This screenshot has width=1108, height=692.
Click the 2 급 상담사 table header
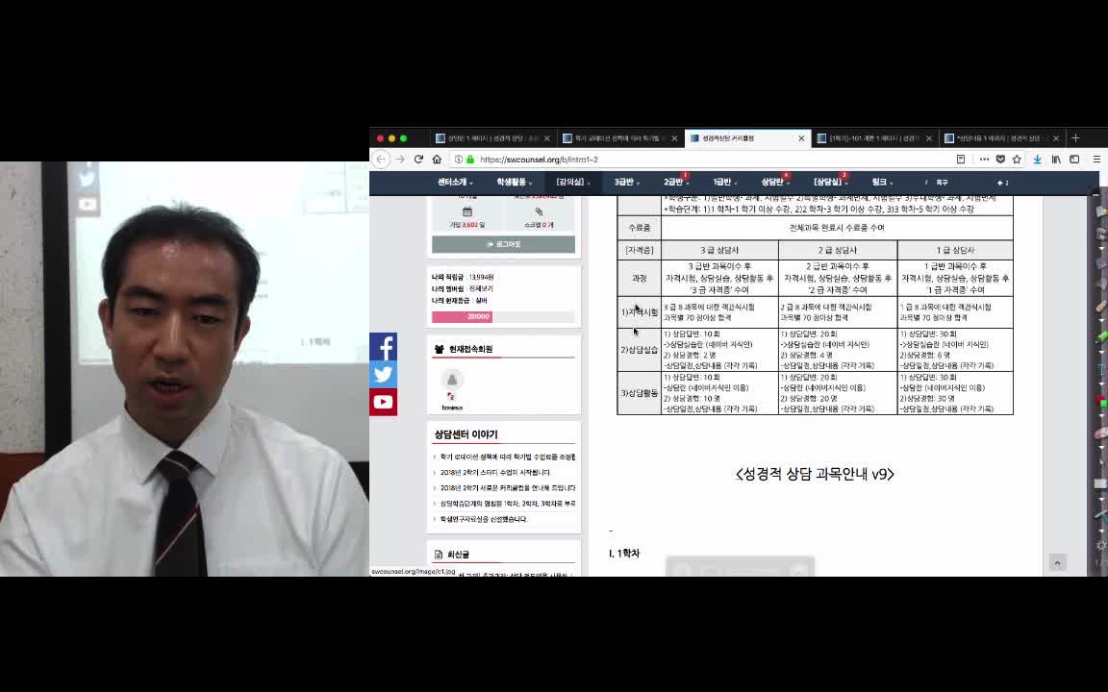coord(838,250)
